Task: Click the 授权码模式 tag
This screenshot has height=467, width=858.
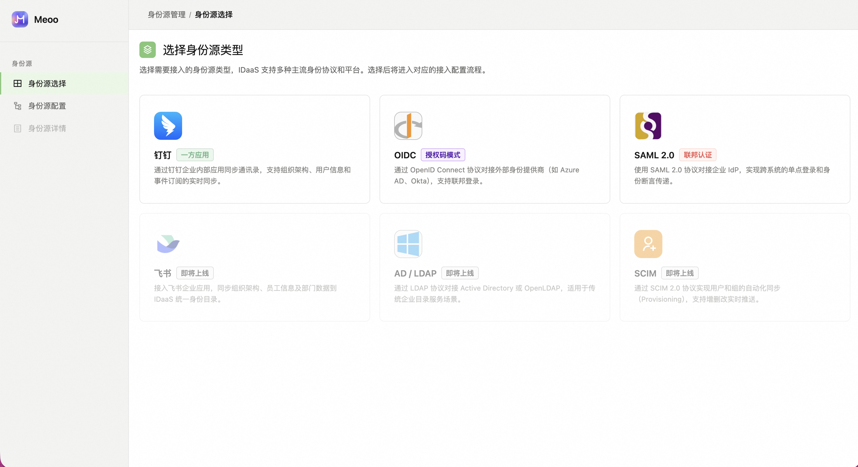Action: 443,155
